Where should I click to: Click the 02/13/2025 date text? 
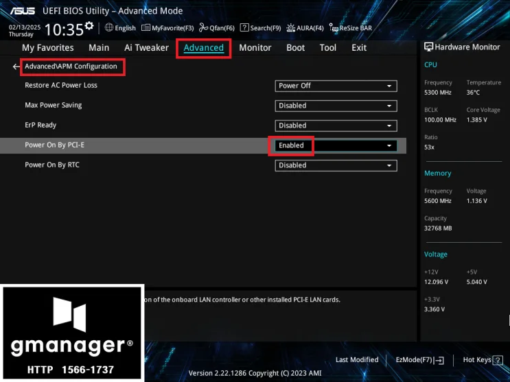click(25, 27)
